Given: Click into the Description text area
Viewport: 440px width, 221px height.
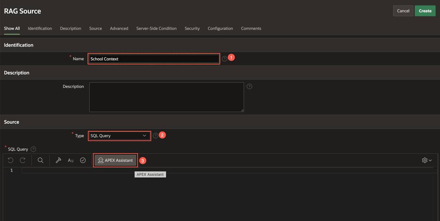Looking at the screenshot, I should tap(166, 97).
